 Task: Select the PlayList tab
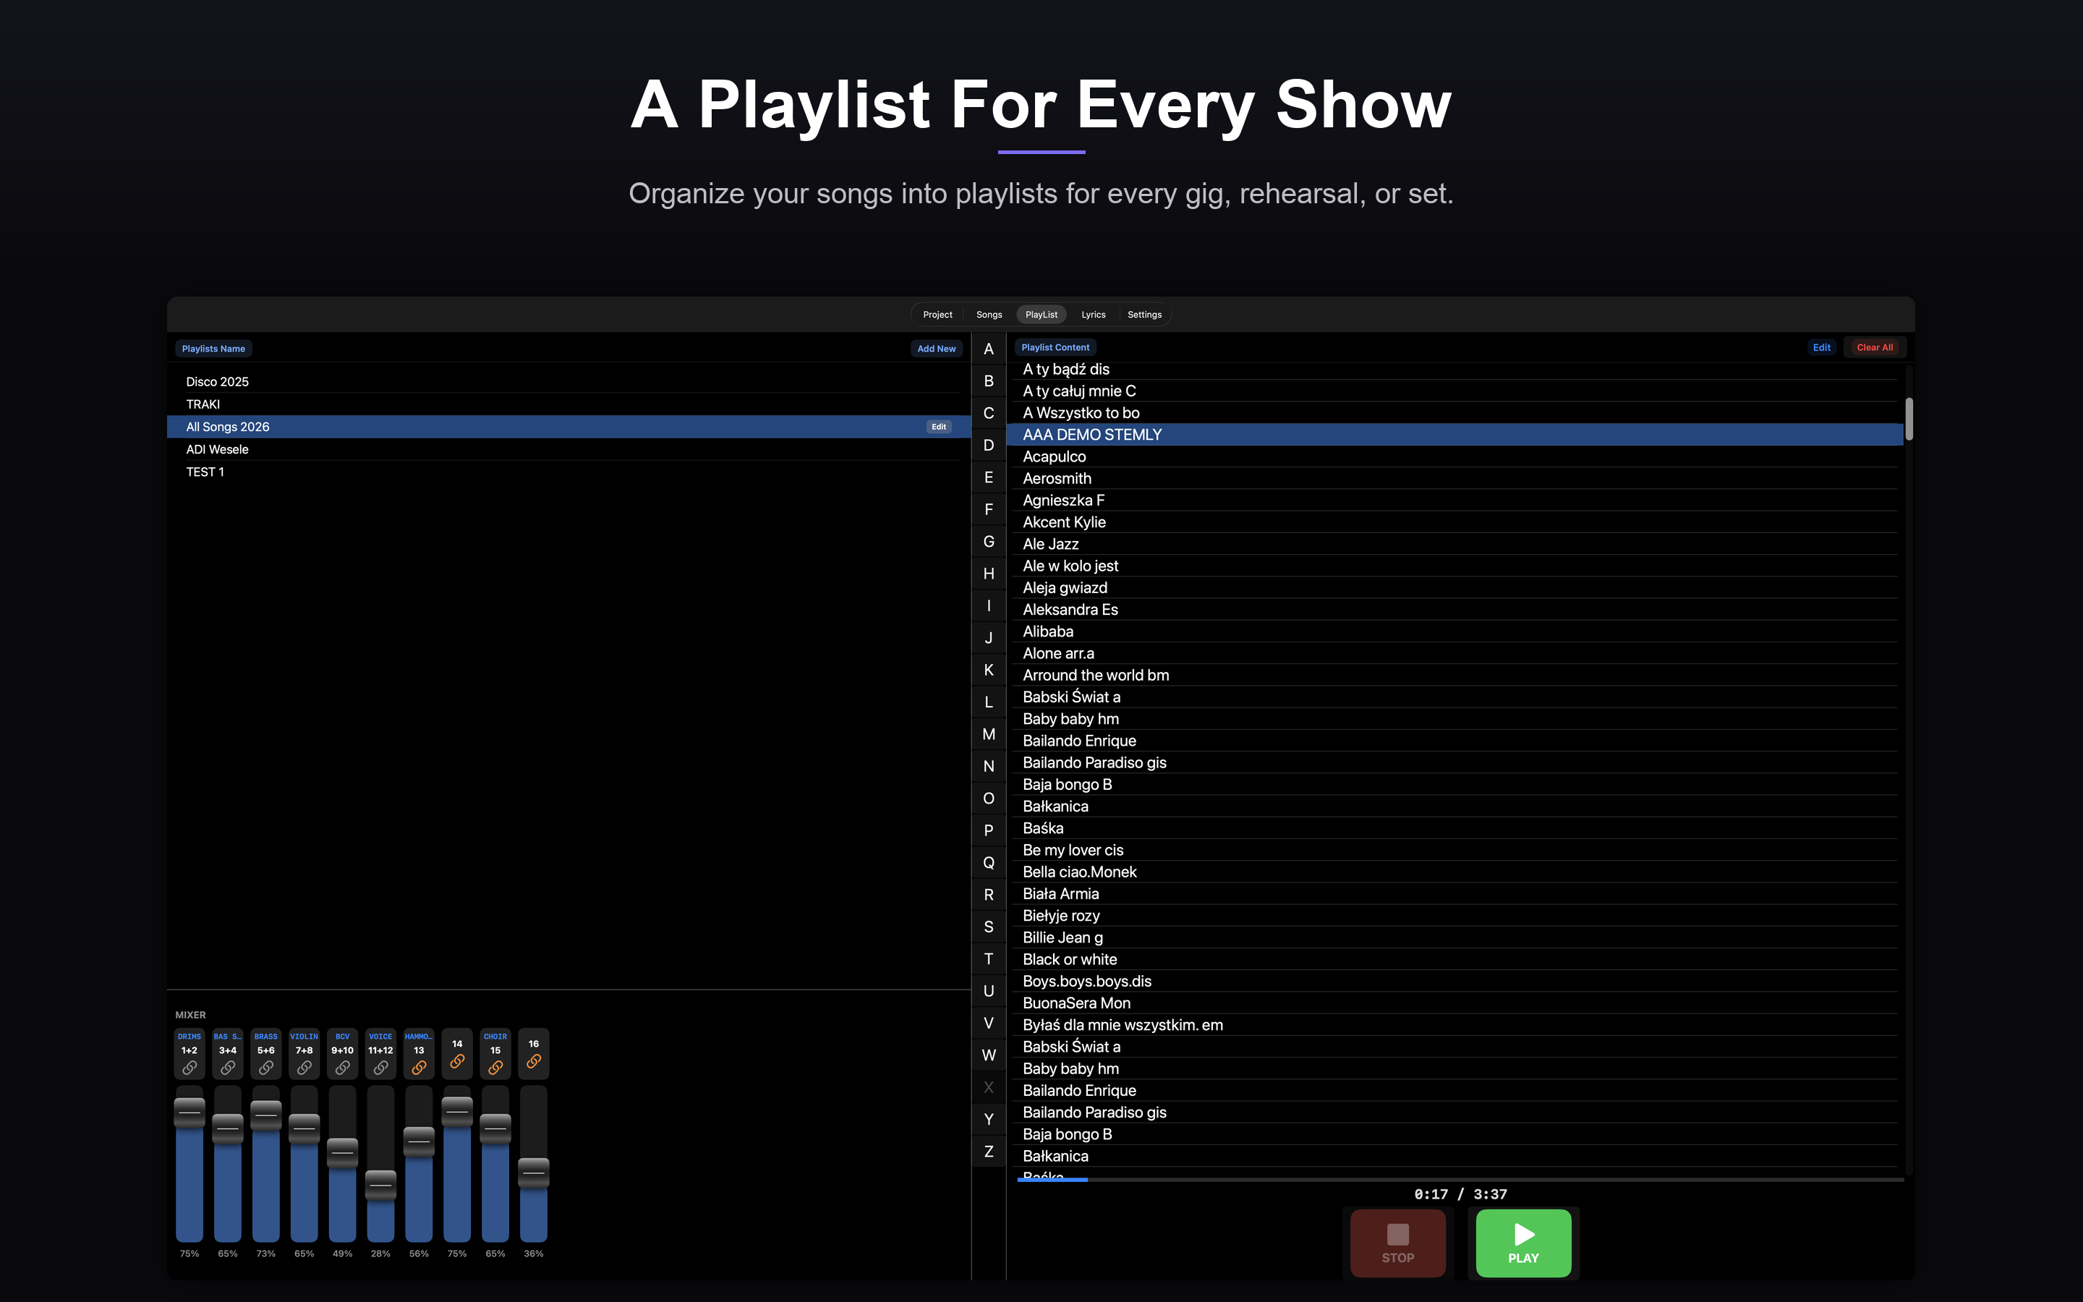(1041, 315)
